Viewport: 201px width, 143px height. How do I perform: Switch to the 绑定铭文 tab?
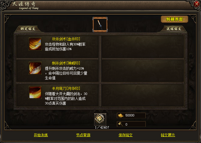28,29
